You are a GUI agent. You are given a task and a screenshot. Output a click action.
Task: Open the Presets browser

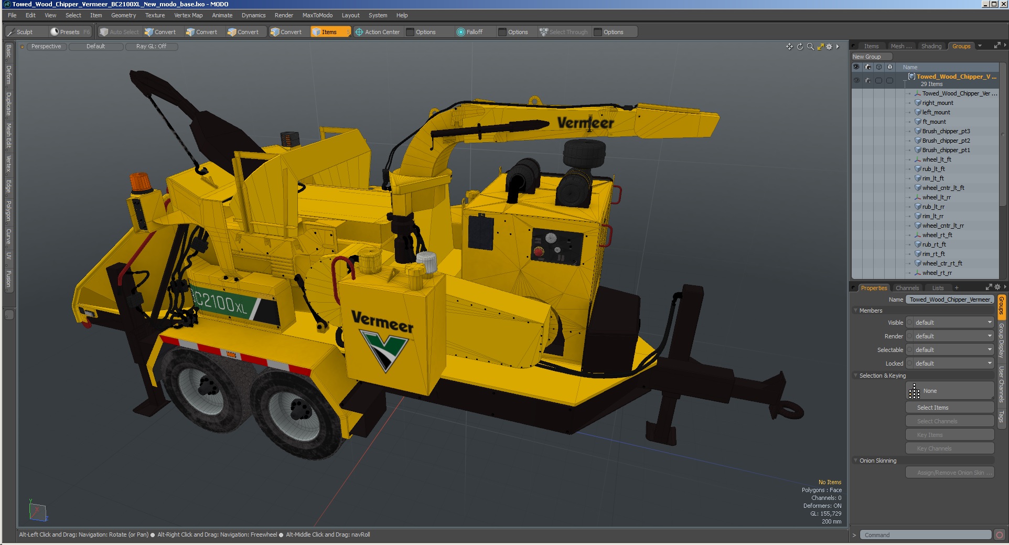[x=70, y=32]
